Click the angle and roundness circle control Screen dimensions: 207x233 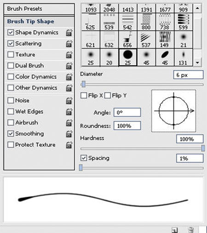[173, 111]
